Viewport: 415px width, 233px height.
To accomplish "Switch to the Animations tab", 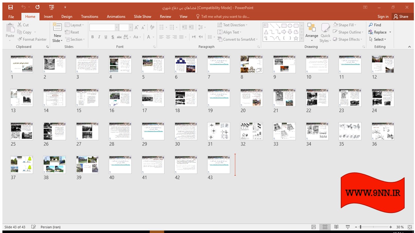I will [x=116, y=17].
